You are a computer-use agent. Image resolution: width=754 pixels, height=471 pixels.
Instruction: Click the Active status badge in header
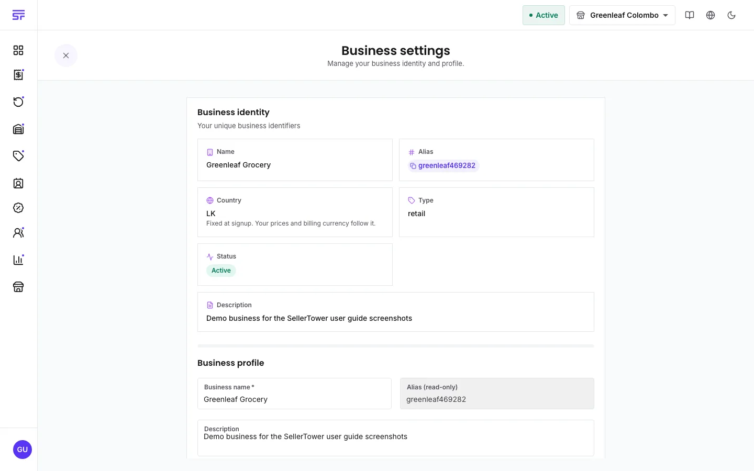point(544,15)
